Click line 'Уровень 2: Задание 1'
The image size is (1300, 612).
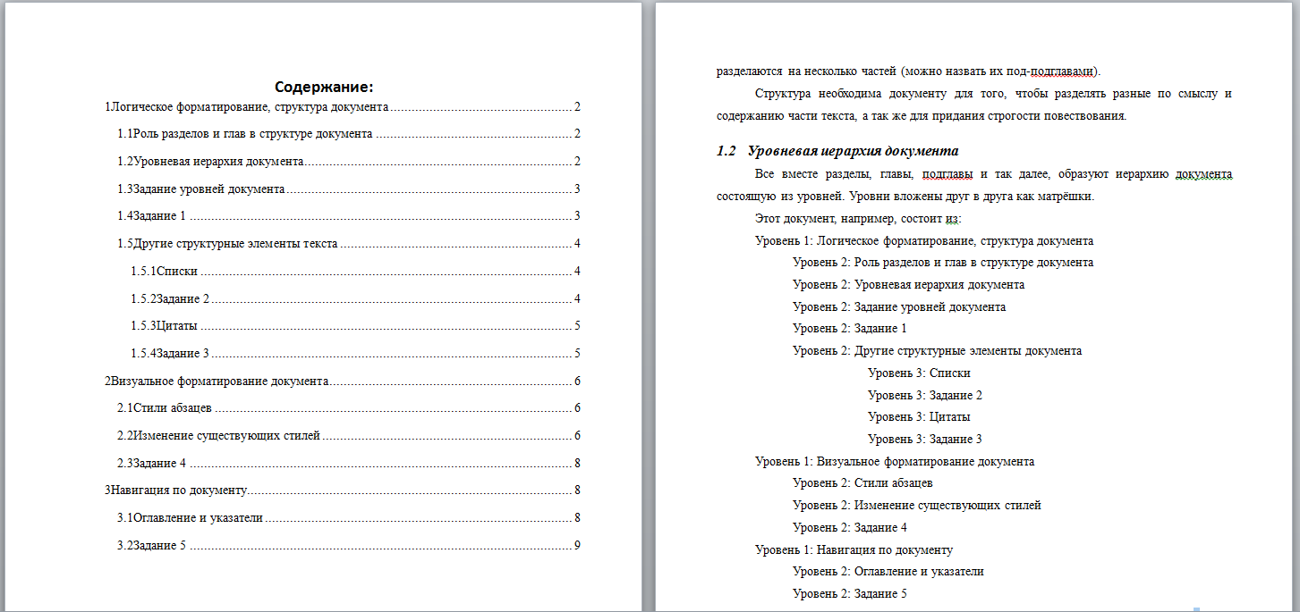click(x=850, y=329)
